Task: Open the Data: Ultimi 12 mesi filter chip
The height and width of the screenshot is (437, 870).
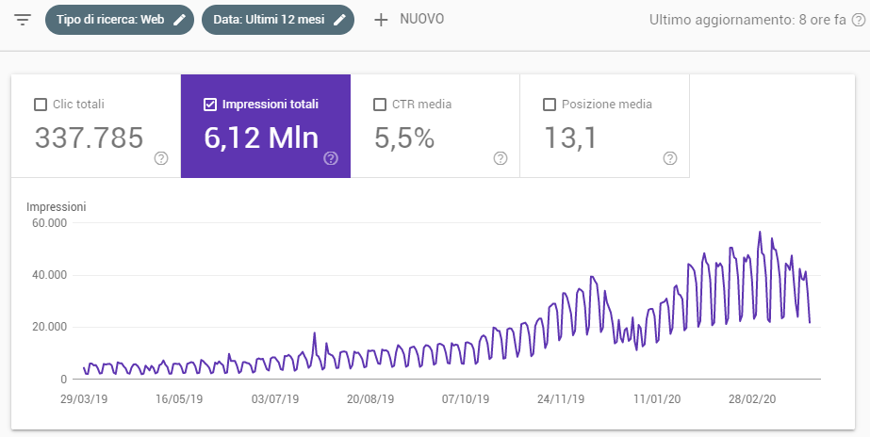Action: pyautogui.click(x=278, y=20)
